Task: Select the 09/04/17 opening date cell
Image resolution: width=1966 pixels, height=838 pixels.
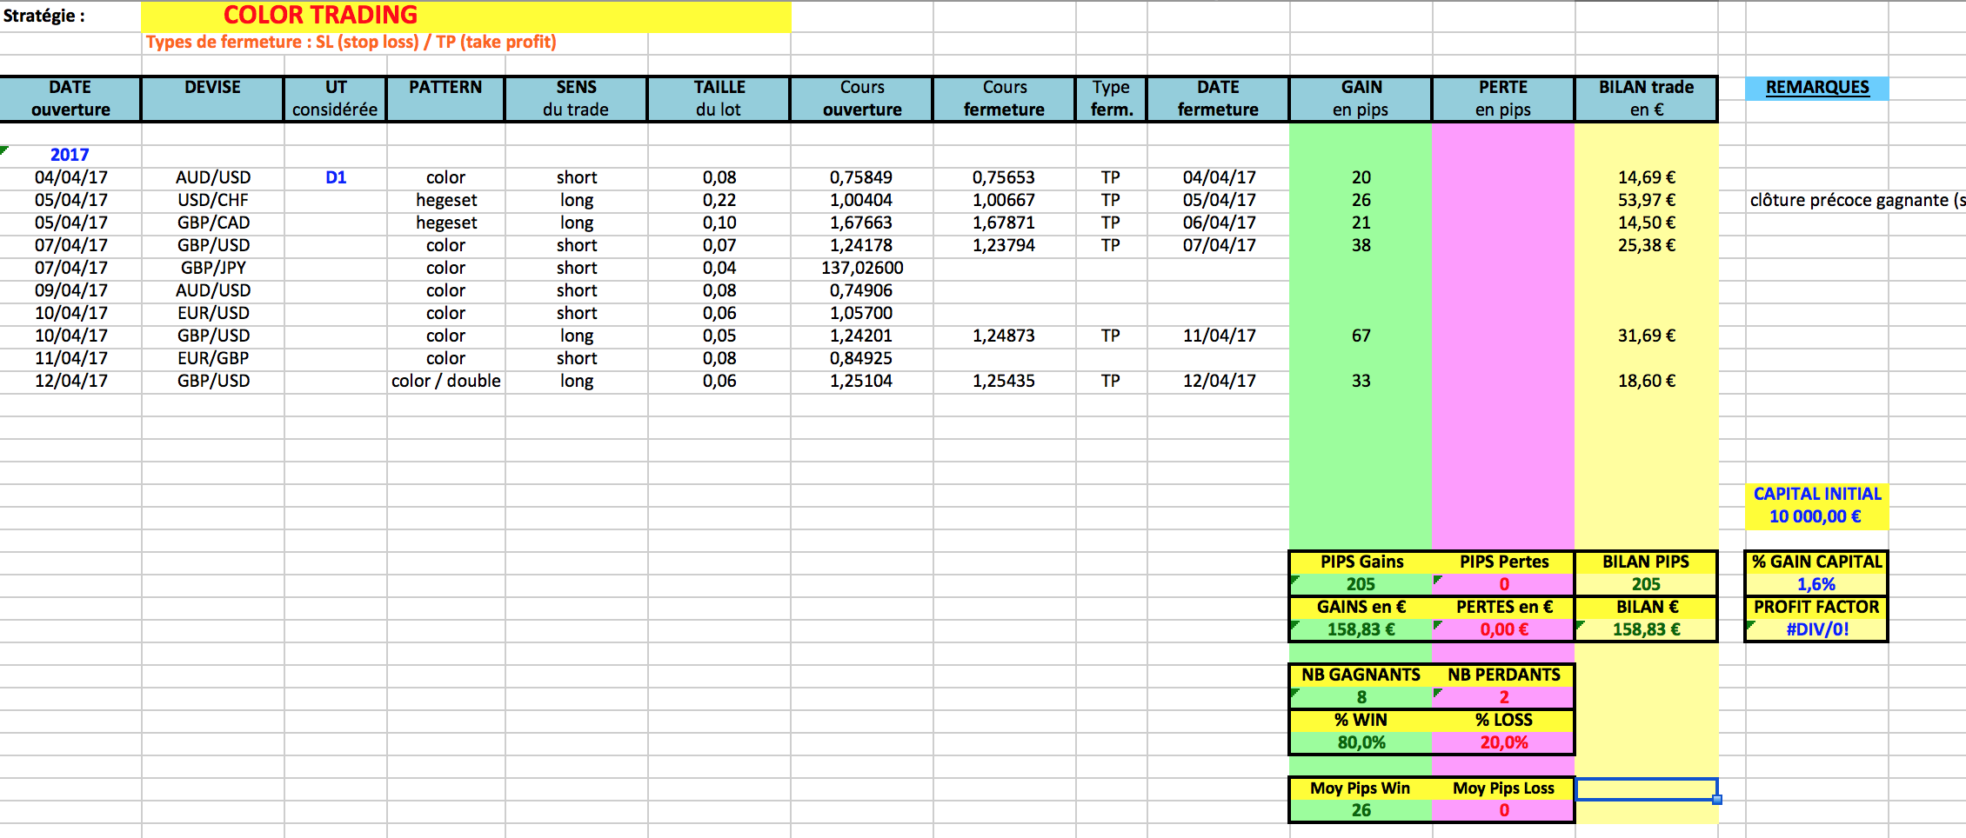Action: (x=71, y=290)
